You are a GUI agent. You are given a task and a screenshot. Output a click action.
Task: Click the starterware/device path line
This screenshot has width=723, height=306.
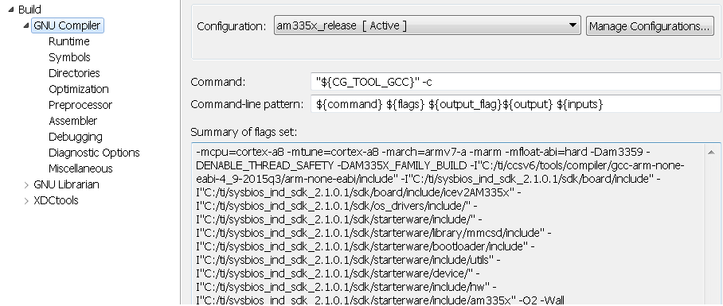338,273
